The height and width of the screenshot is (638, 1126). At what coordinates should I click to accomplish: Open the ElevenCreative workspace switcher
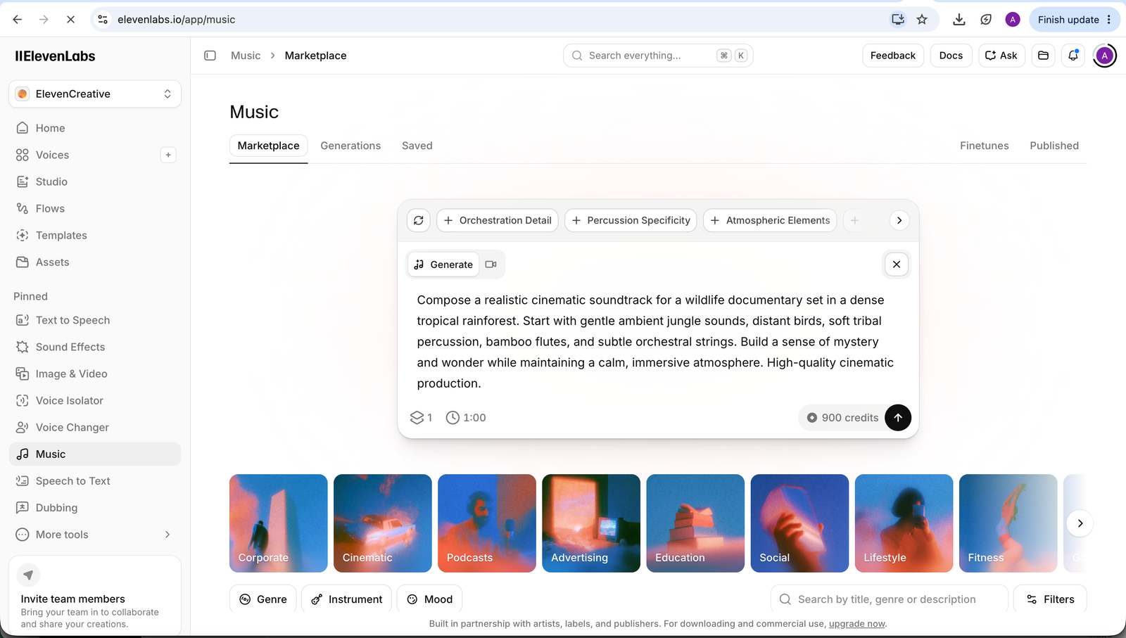pyautogui.click(x=95, y=94)
